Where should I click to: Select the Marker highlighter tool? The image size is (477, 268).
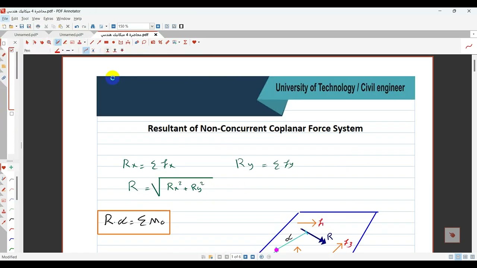65,42
